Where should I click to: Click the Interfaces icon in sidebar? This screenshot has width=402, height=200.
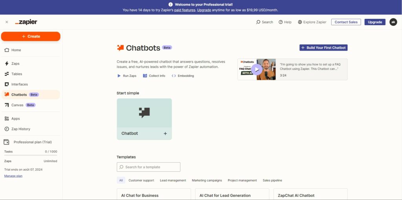7,84
